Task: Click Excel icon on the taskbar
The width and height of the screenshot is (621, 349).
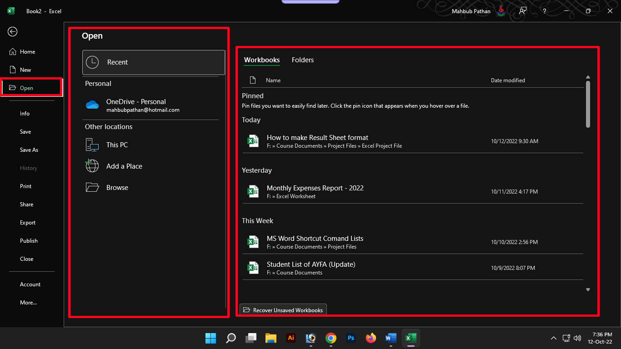Action: click(x=411, y=338)
